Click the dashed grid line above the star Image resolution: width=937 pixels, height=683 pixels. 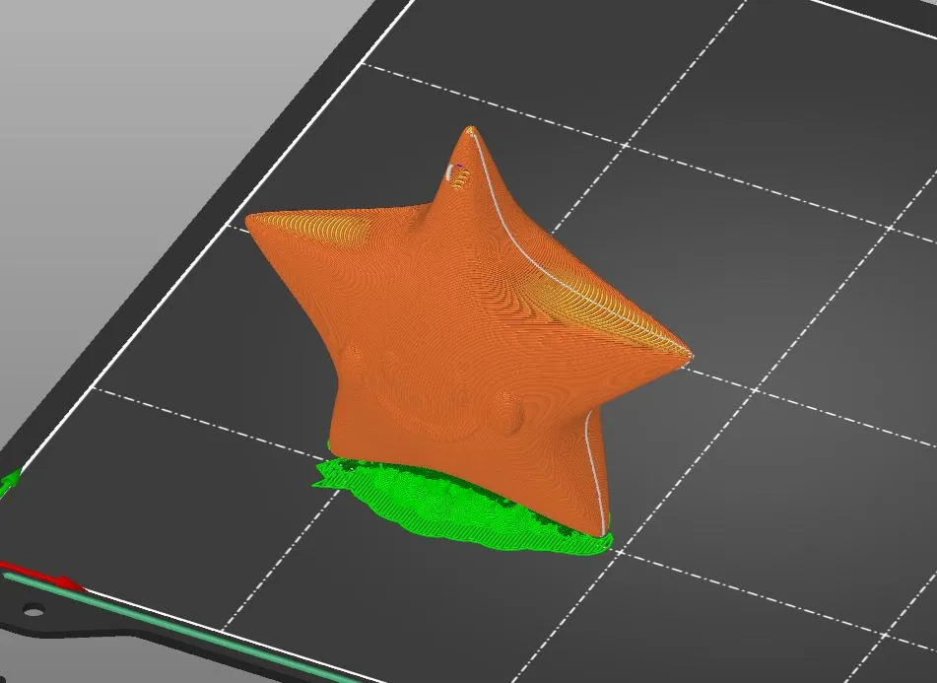(463, 94)
